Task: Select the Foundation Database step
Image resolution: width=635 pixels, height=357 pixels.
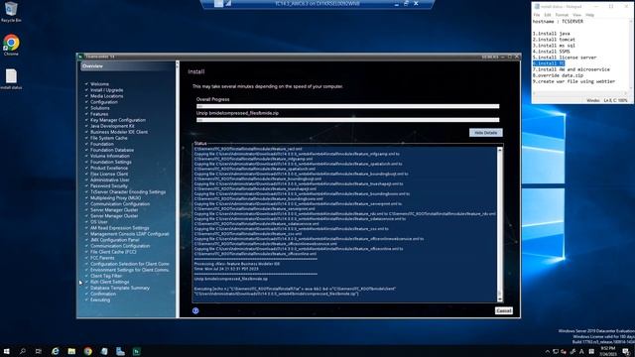Action: click(112, 150)
